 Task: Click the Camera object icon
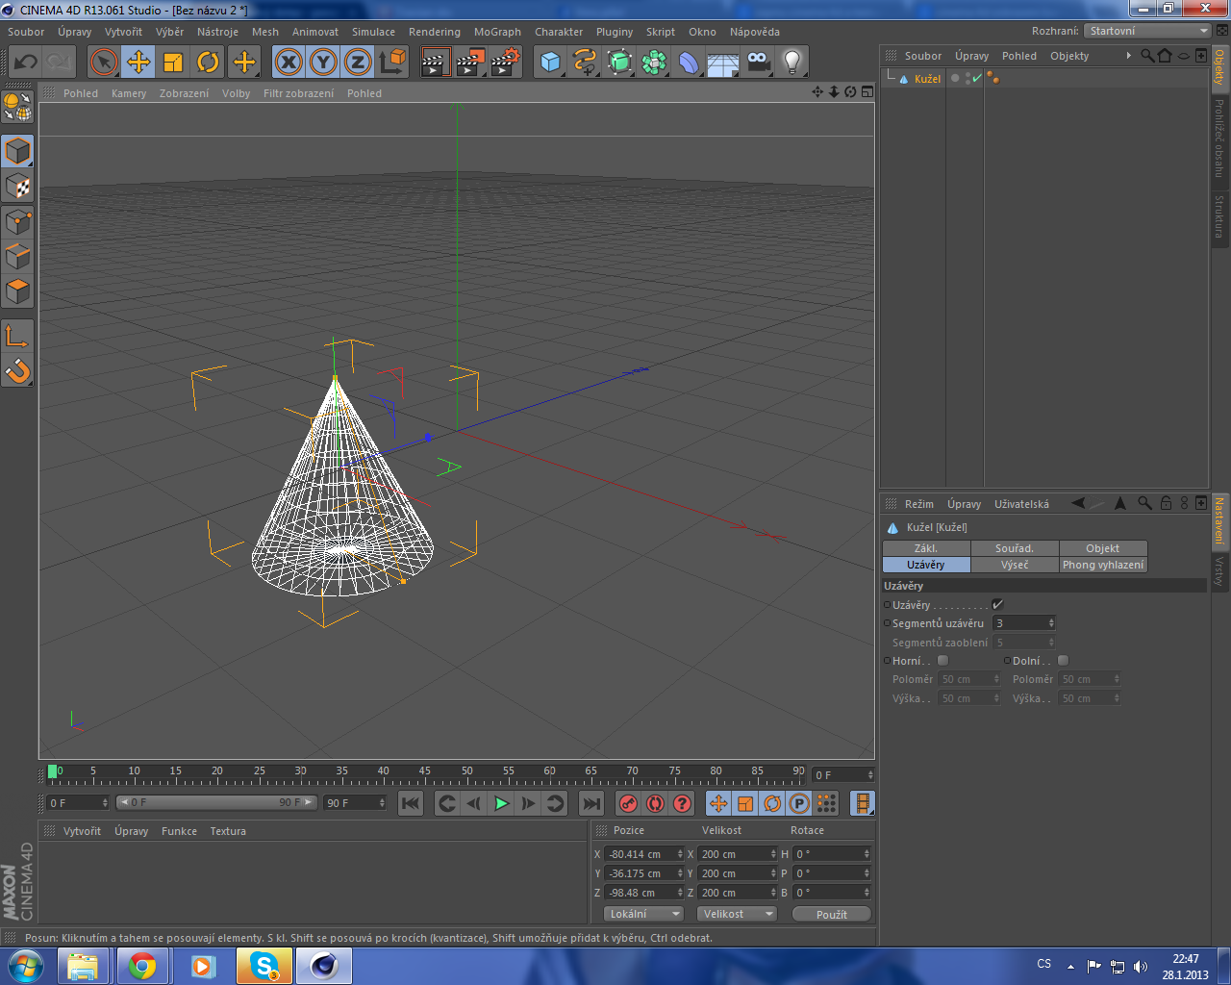pyautogui.click(x=758, y=63)
